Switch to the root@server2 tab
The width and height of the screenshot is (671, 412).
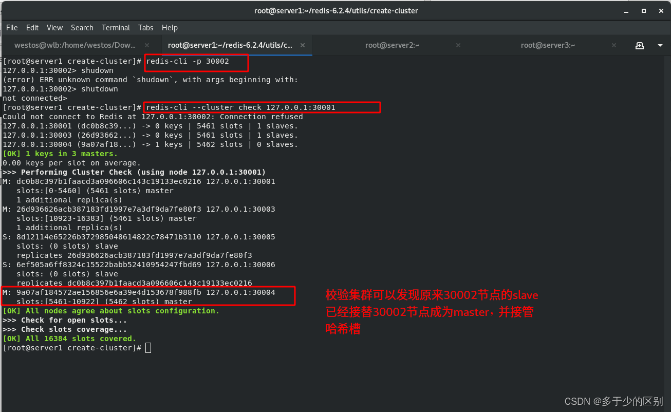click(x=392, y=45)
